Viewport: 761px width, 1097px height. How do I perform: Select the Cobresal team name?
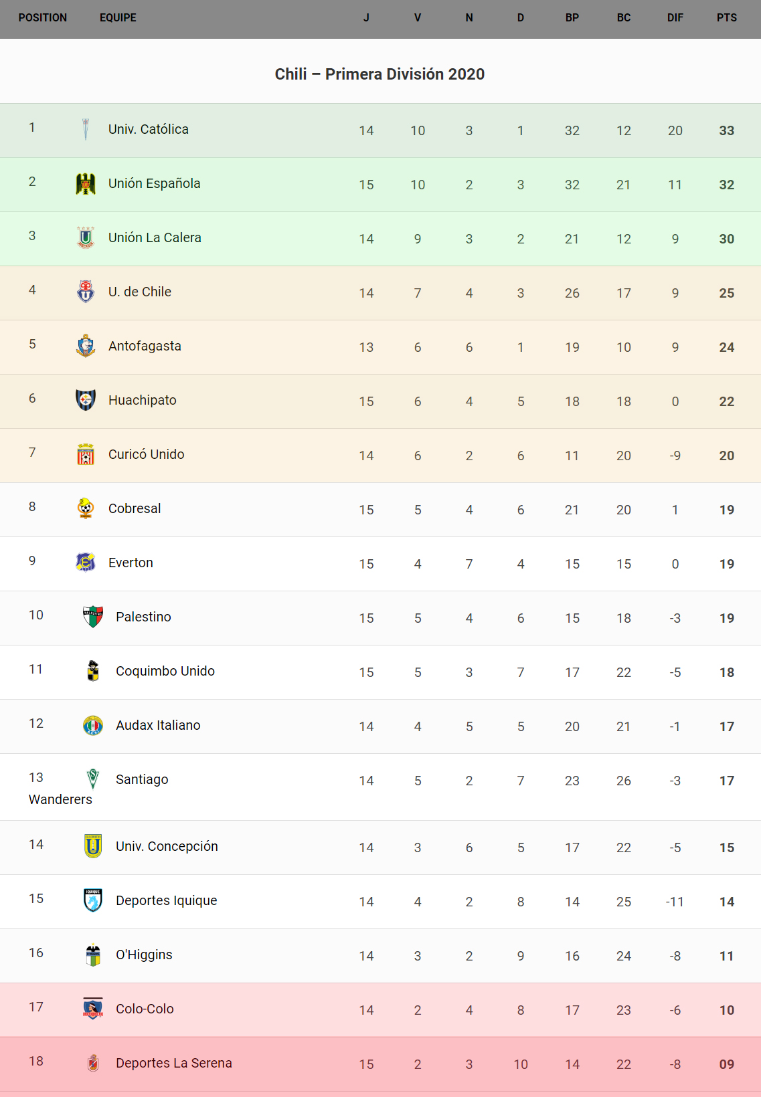click(x=135, y=508)
